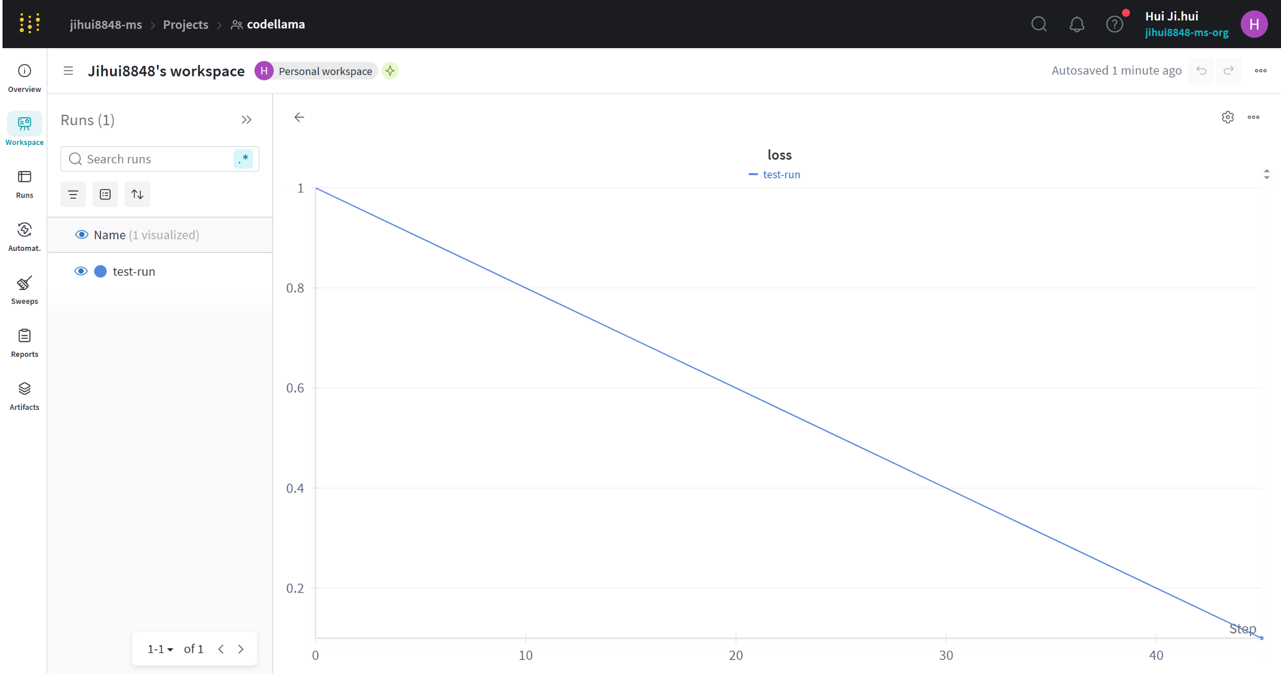Toggle visibility of all runs in Name header

[81, 235]
